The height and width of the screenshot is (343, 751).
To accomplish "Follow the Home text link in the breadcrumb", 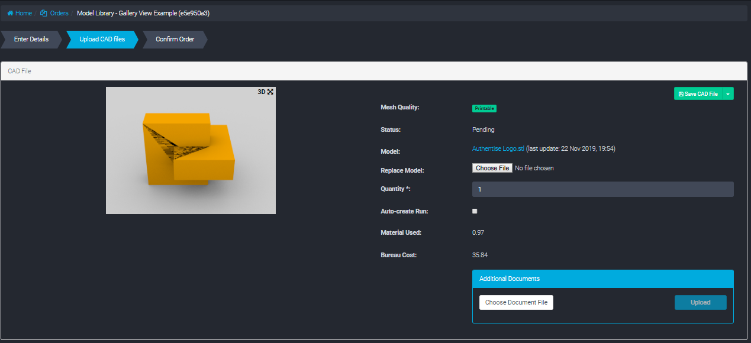I will click(x=24, y=13).
